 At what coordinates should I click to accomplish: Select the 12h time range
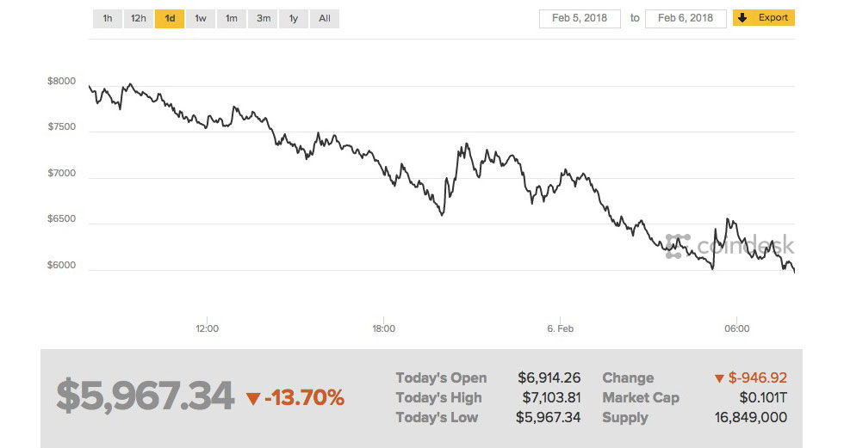pyautogui.click(x=138, y=18)
